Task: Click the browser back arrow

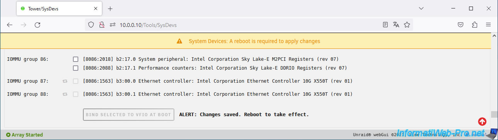Action: tap(10, 25)
